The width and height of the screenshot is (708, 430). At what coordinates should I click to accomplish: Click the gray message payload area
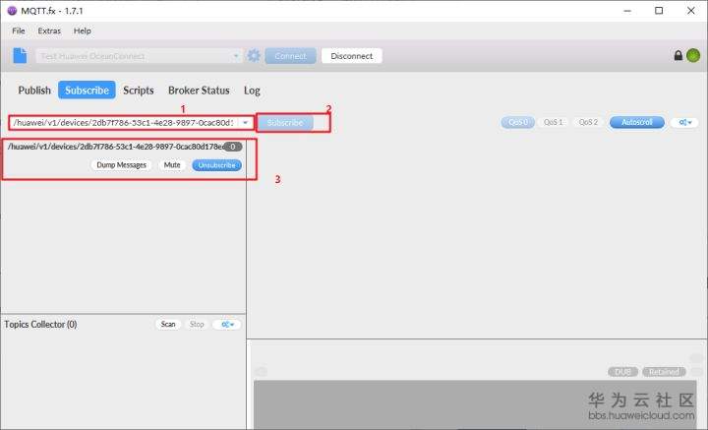(474, 404)
